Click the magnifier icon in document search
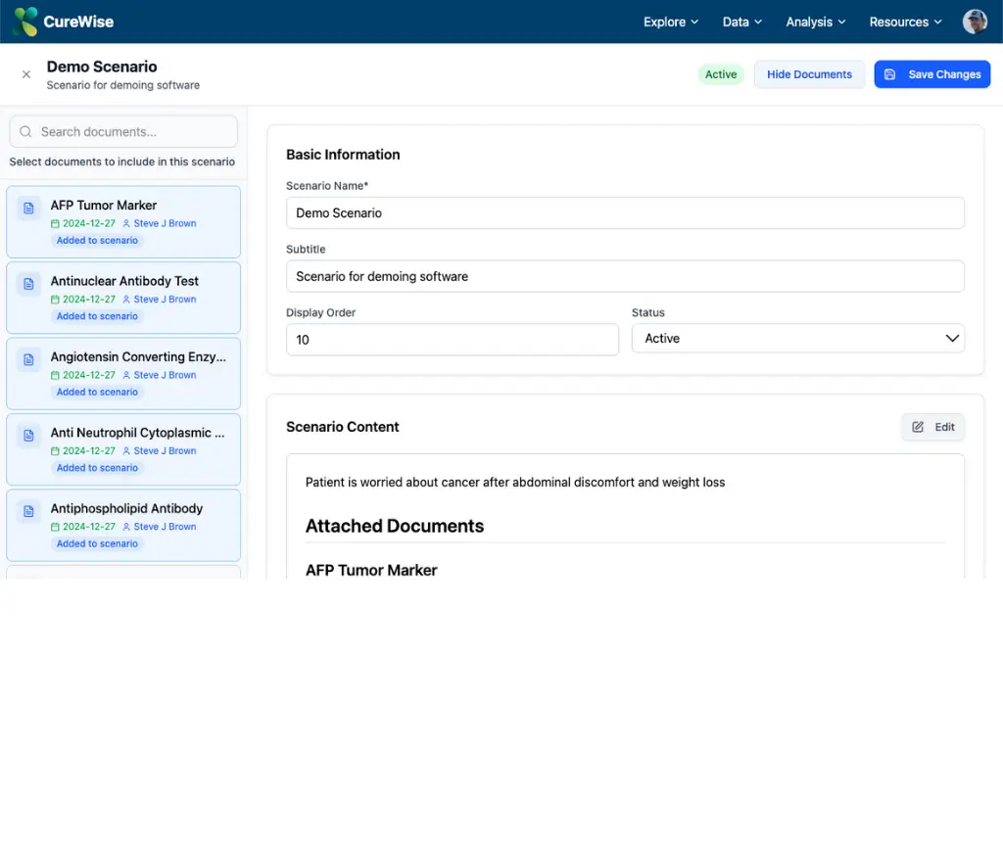 tap(26, 131)
